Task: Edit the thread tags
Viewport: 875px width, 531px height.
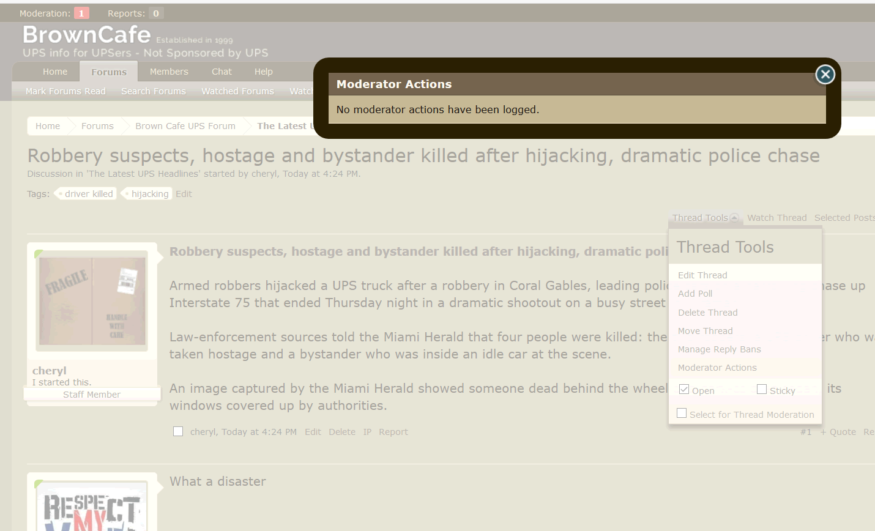Action: [x=184, y=194]
